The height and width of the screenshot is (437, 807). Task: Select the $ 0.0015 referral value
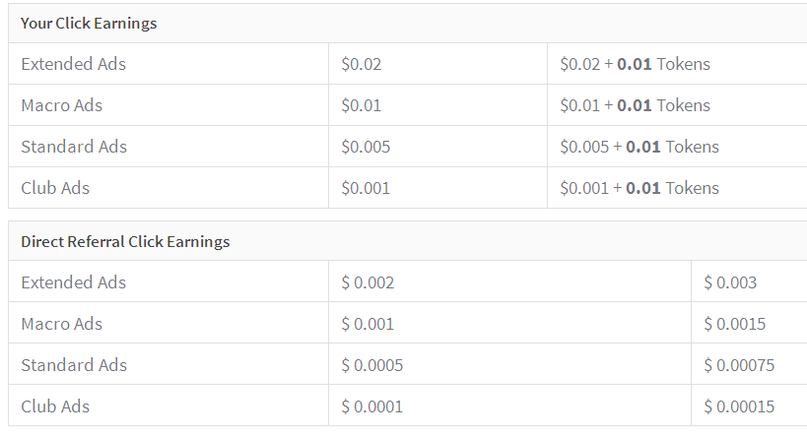coord(734,325)
